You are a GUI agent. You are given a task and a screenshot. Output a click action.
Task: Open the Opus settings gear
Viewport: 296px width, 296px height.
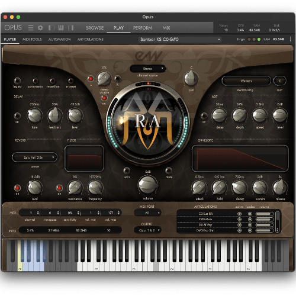pos(40,28)
